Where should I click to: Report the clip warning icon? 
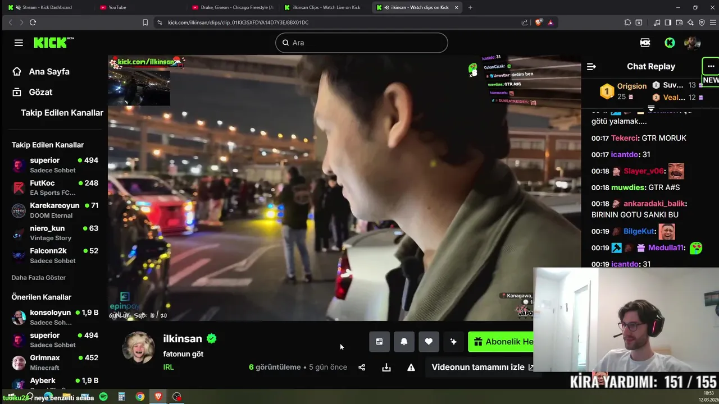point(411,368)
